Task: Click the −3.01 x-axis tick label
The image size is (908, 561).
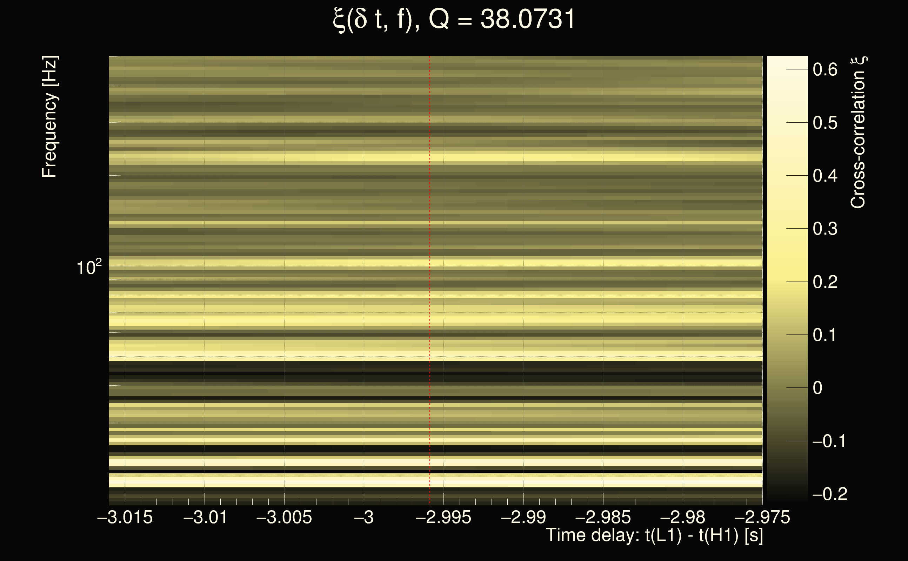Action: pyautogui.click(x=205, y=518)
